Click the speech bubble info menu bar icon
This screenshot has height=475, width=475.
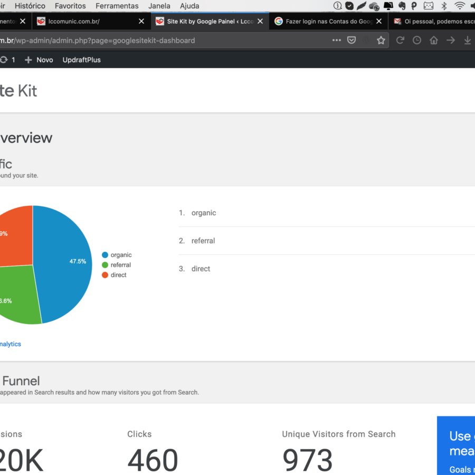coord(337,6)
